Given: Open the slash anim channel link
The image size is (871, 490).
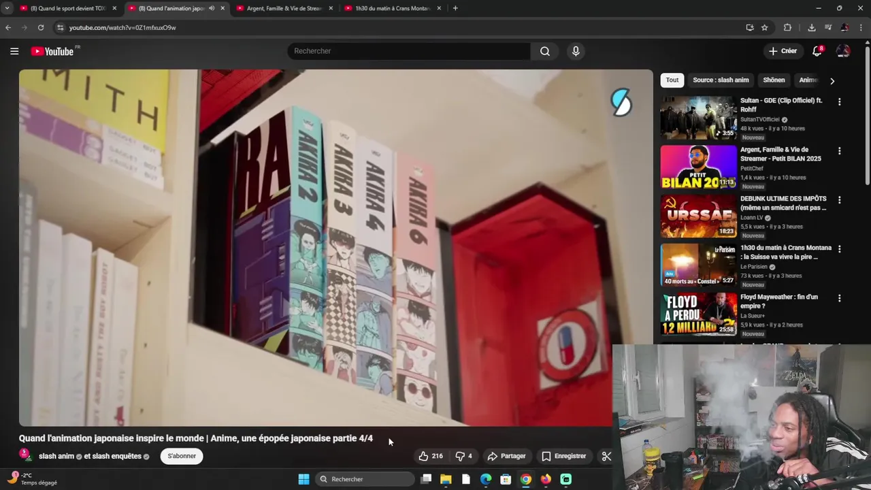Looking at the screenshot, I should [x=56, y=456].
